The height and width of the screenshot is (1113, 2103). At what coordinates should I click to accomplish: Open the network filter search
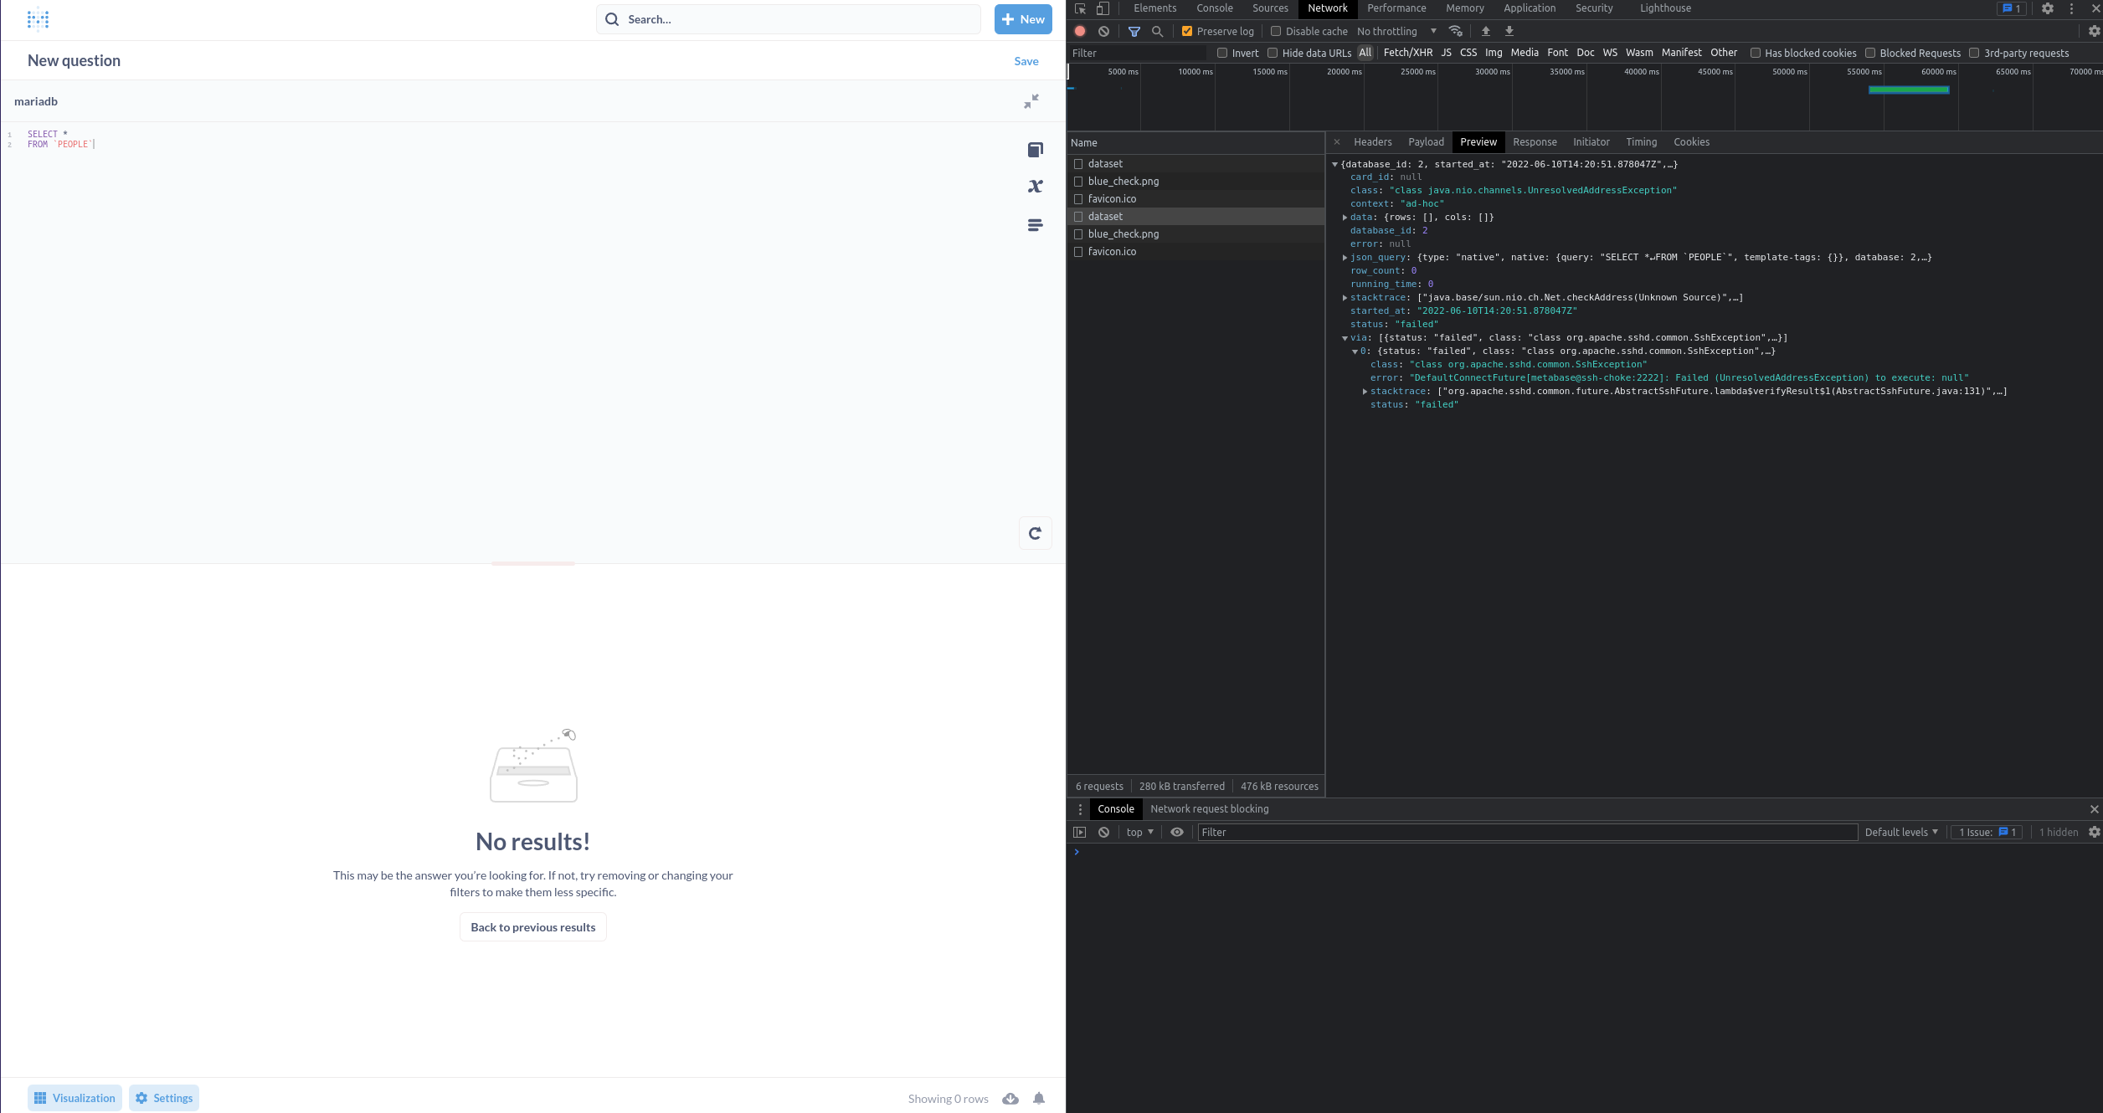[x=1158, y=31]
